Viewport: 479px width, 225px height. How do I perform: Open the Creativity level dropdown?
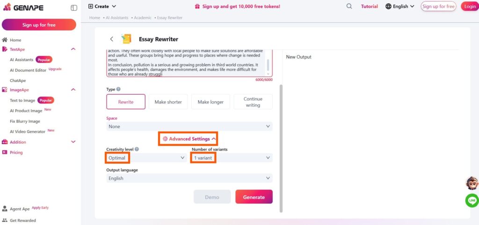coord(146,158)
